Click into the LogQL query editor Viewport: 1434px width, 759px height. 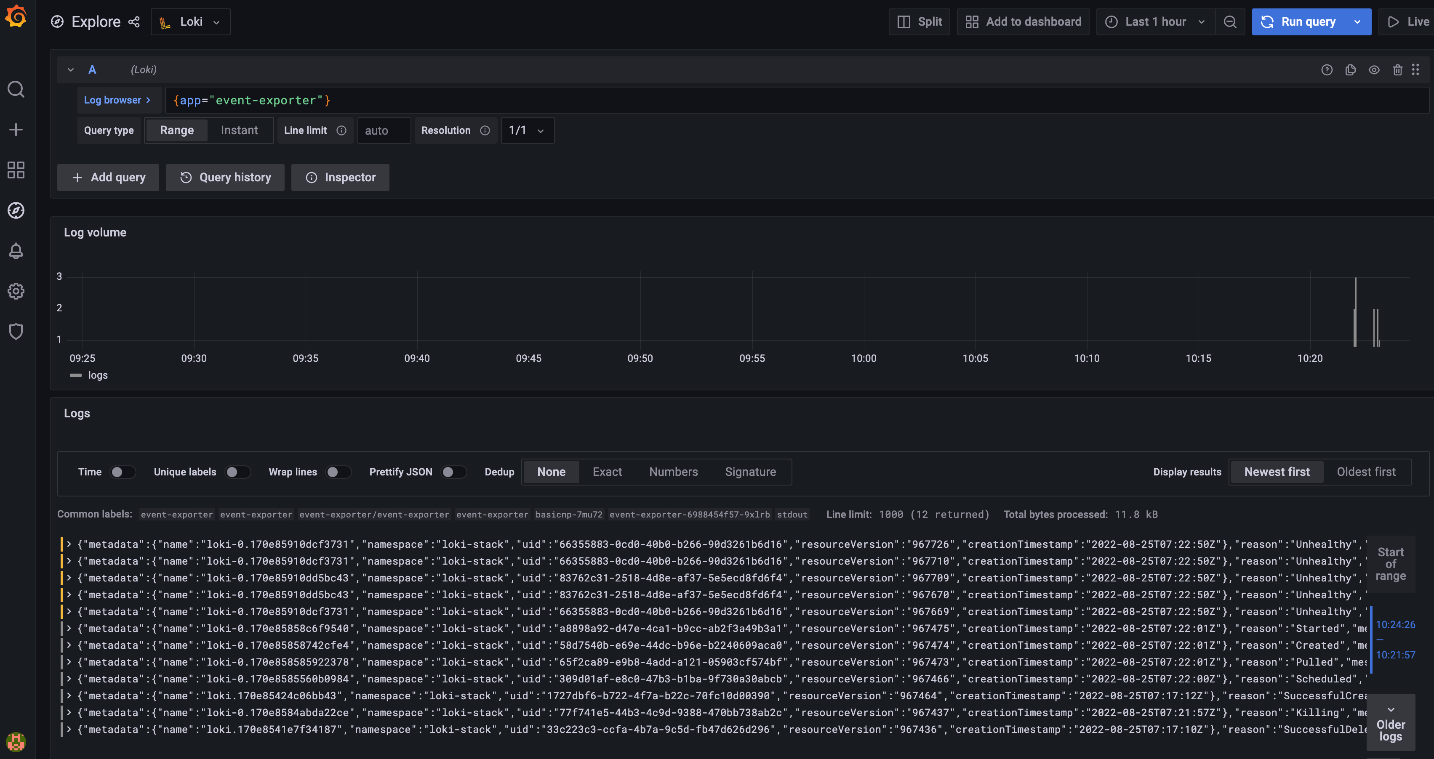(x=797, y=100)
